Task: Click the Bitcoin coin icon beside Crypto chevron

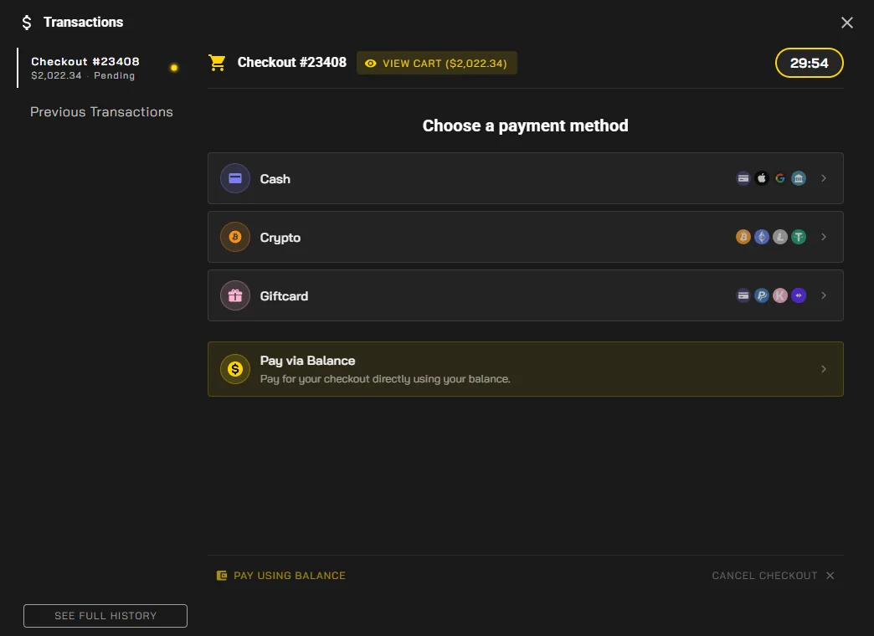Action: [743, 237]
